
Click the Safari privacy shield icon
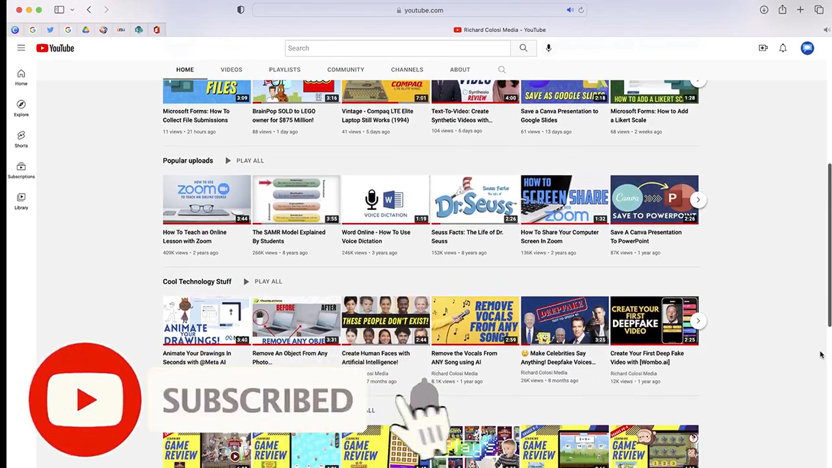240,10
